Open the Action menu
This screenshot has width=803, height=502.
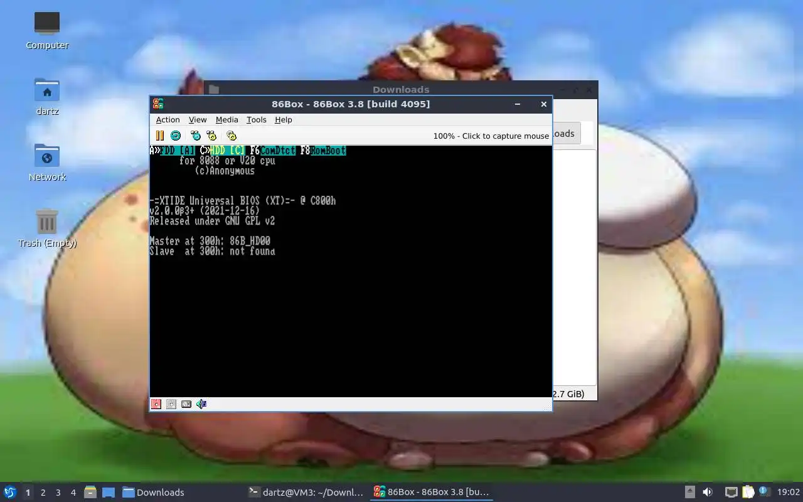point(168,120)
